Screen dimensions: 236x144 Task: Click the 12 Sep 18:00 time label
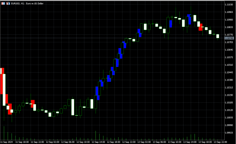pos(114,142)
